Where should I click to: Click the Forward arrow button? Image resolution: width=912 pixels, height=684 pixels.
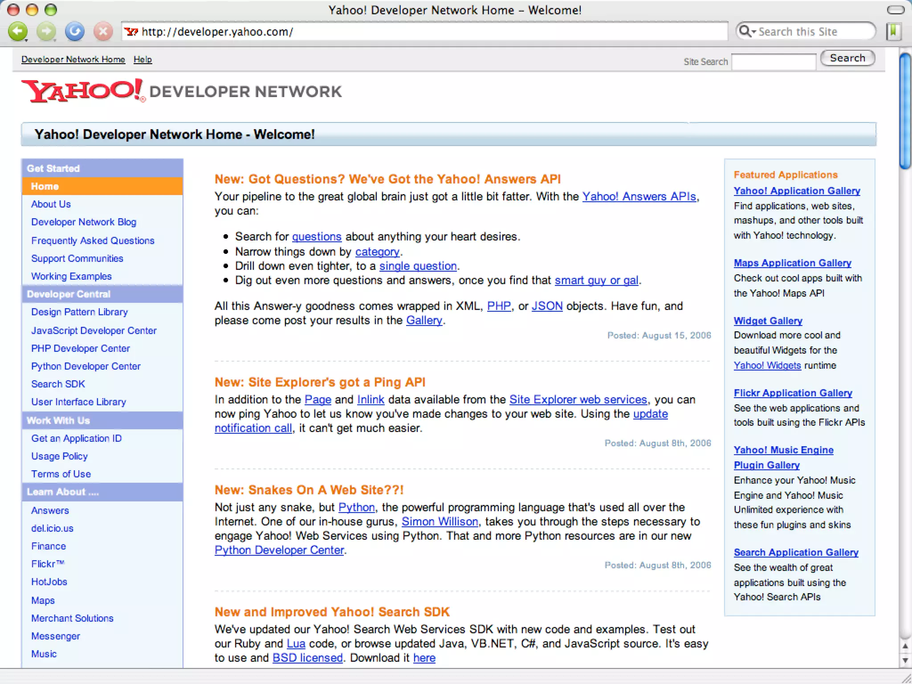tap(46, 32)
